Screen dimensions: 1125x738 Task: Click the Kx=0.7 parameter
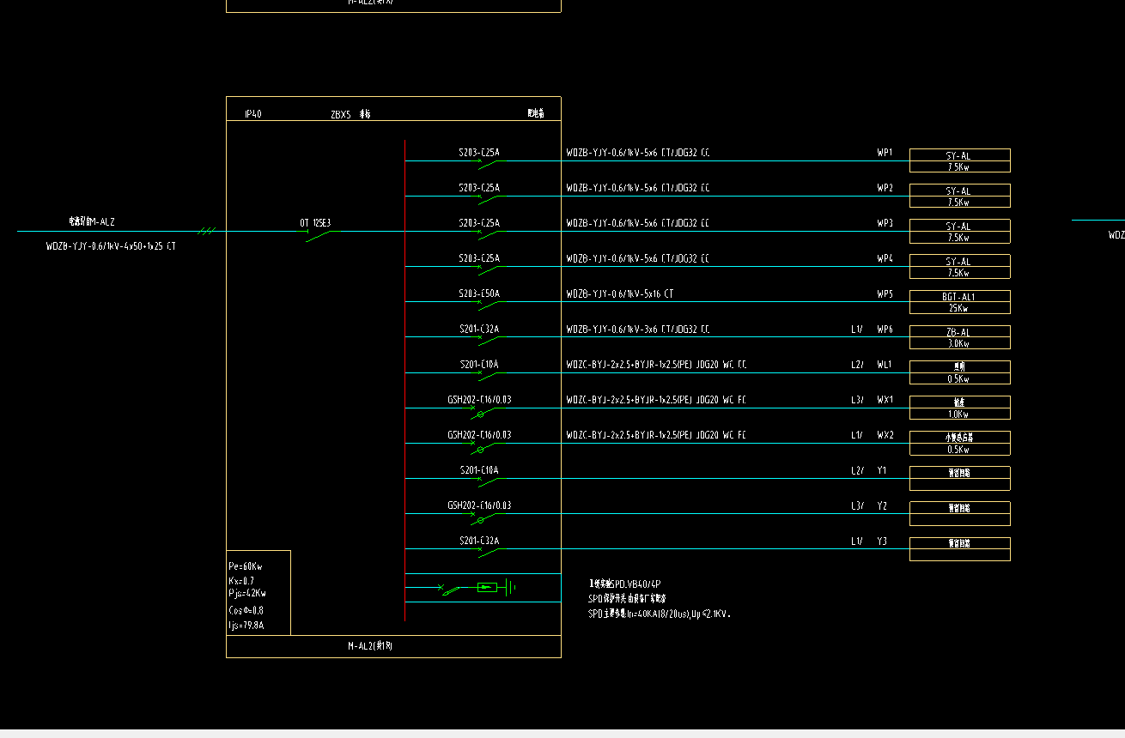click(241, 581)
